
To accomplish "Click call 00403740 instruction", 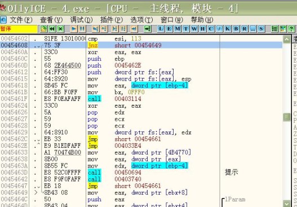I will [x=114, y=179].
